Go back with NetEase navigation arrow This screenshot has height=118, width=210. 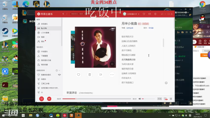tap(63, 14)
